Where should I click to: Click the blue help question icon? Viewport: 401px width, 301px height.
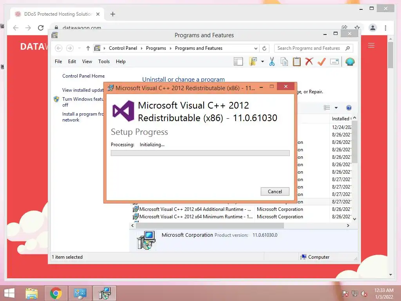[349, 108]
